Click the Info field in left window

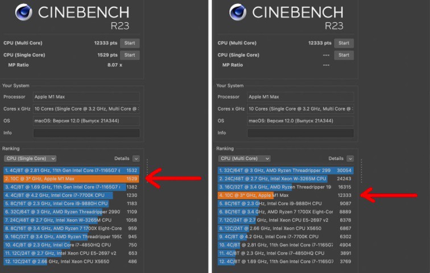tap(86, 133)
